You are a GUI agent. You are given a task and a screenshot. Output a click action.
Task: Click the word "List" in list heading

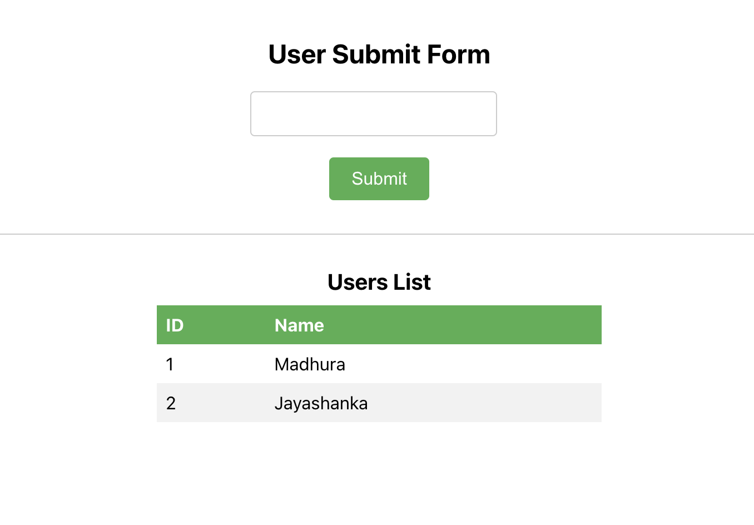coord(412,283)
